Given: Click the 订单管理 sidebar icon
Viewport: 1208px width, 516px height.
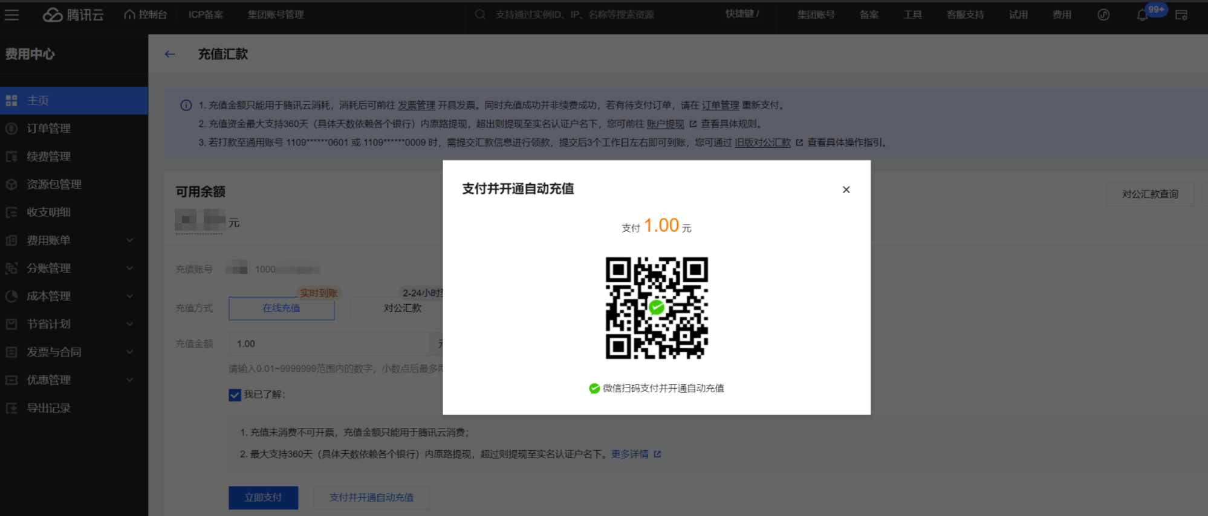Looking at the screenshot, I should 11,129.
